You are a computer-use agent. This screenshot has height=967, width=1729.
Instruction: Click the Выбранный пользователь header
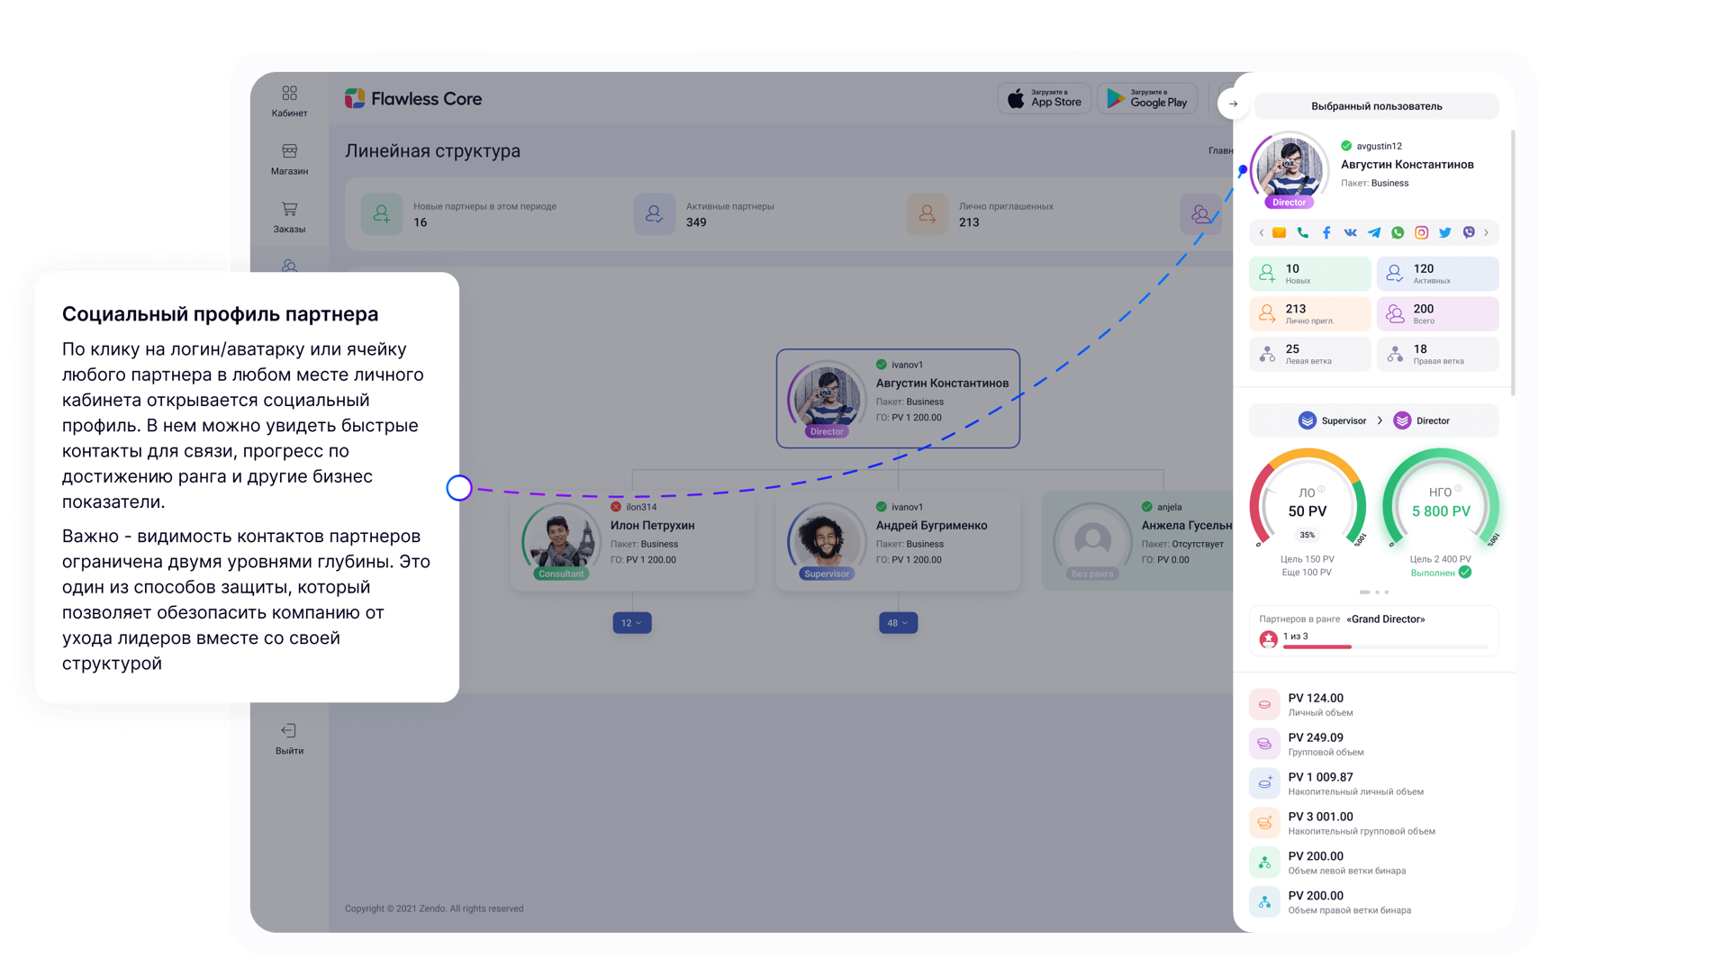(1376, 106)
